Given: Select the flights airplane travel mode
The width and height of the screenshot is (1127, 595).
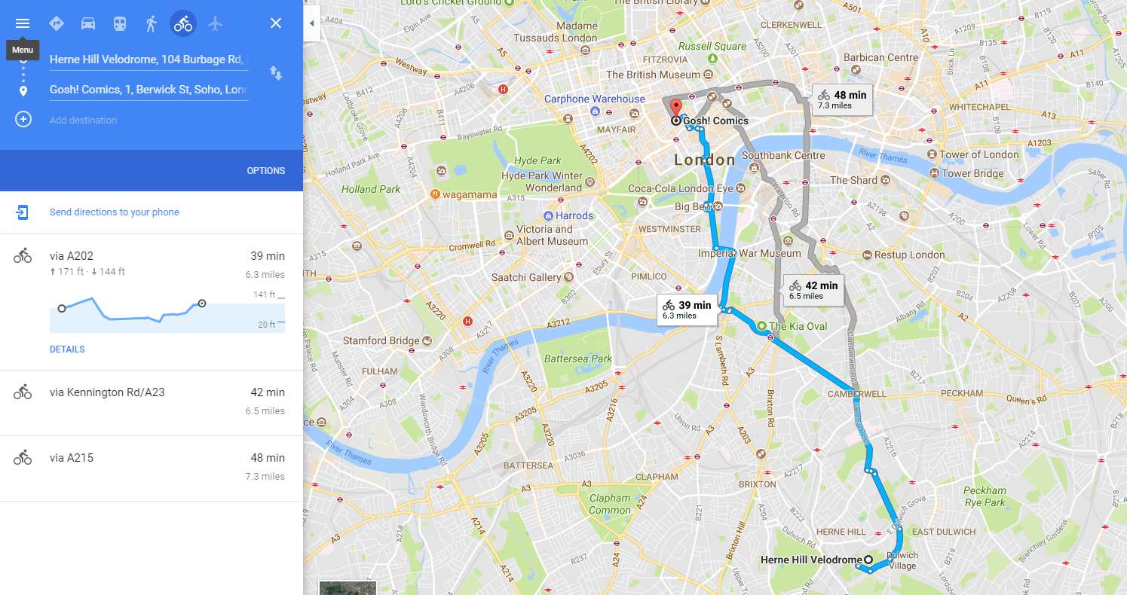Looking at the screenshot, I should 215,23.
